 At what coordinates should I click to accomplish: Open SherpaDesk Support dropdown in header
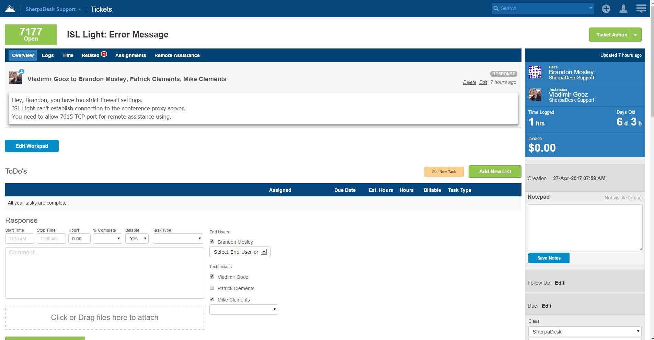coord(53,9)
